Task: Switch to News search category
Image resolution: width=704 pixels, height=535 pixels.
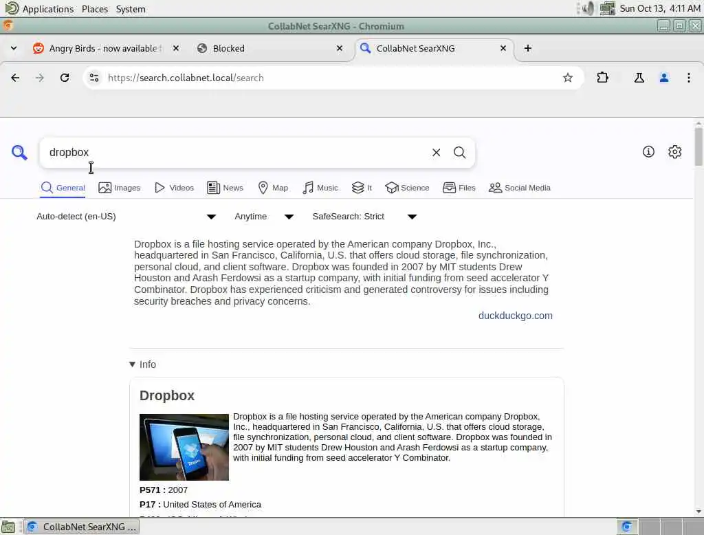Action: pyautogui.click(x=225, y=188)
